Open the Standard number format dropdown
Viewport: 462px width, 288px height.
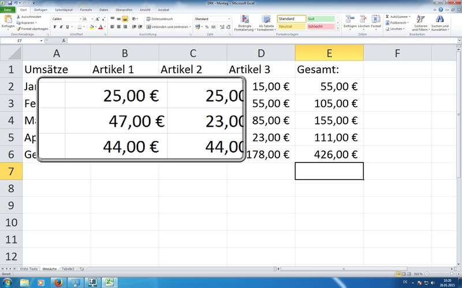pyautogui.click(x=229, y=19)
